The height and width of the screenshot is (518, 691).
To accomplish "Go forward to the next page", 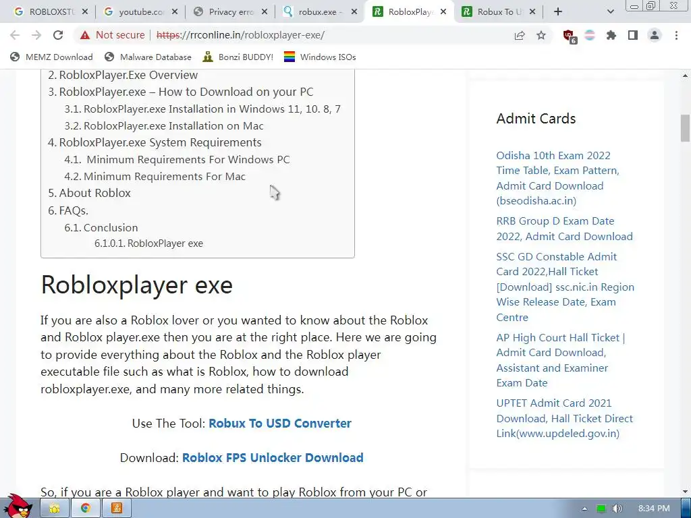I will coord(36,35).
